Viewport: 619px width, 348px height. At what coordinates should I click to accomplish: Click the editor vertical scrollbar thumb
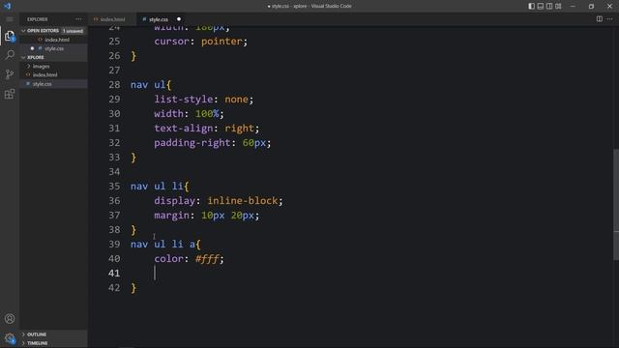click(616, 204)
